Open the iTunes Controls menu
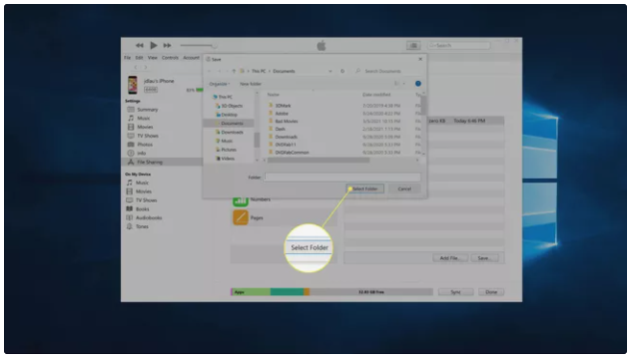 click(170, 58)
